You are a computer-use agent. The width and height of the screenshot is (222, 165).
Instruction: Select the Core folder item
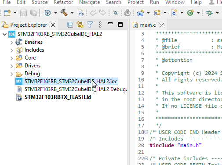coord(30,58)
